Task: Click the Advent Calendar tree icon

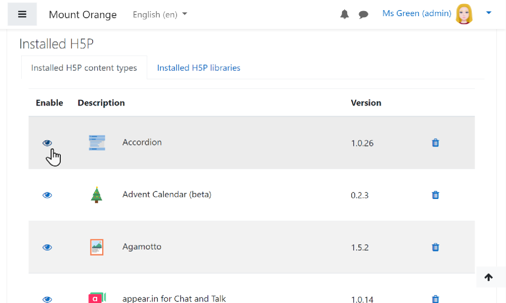Action: click(x=97, y=195)
